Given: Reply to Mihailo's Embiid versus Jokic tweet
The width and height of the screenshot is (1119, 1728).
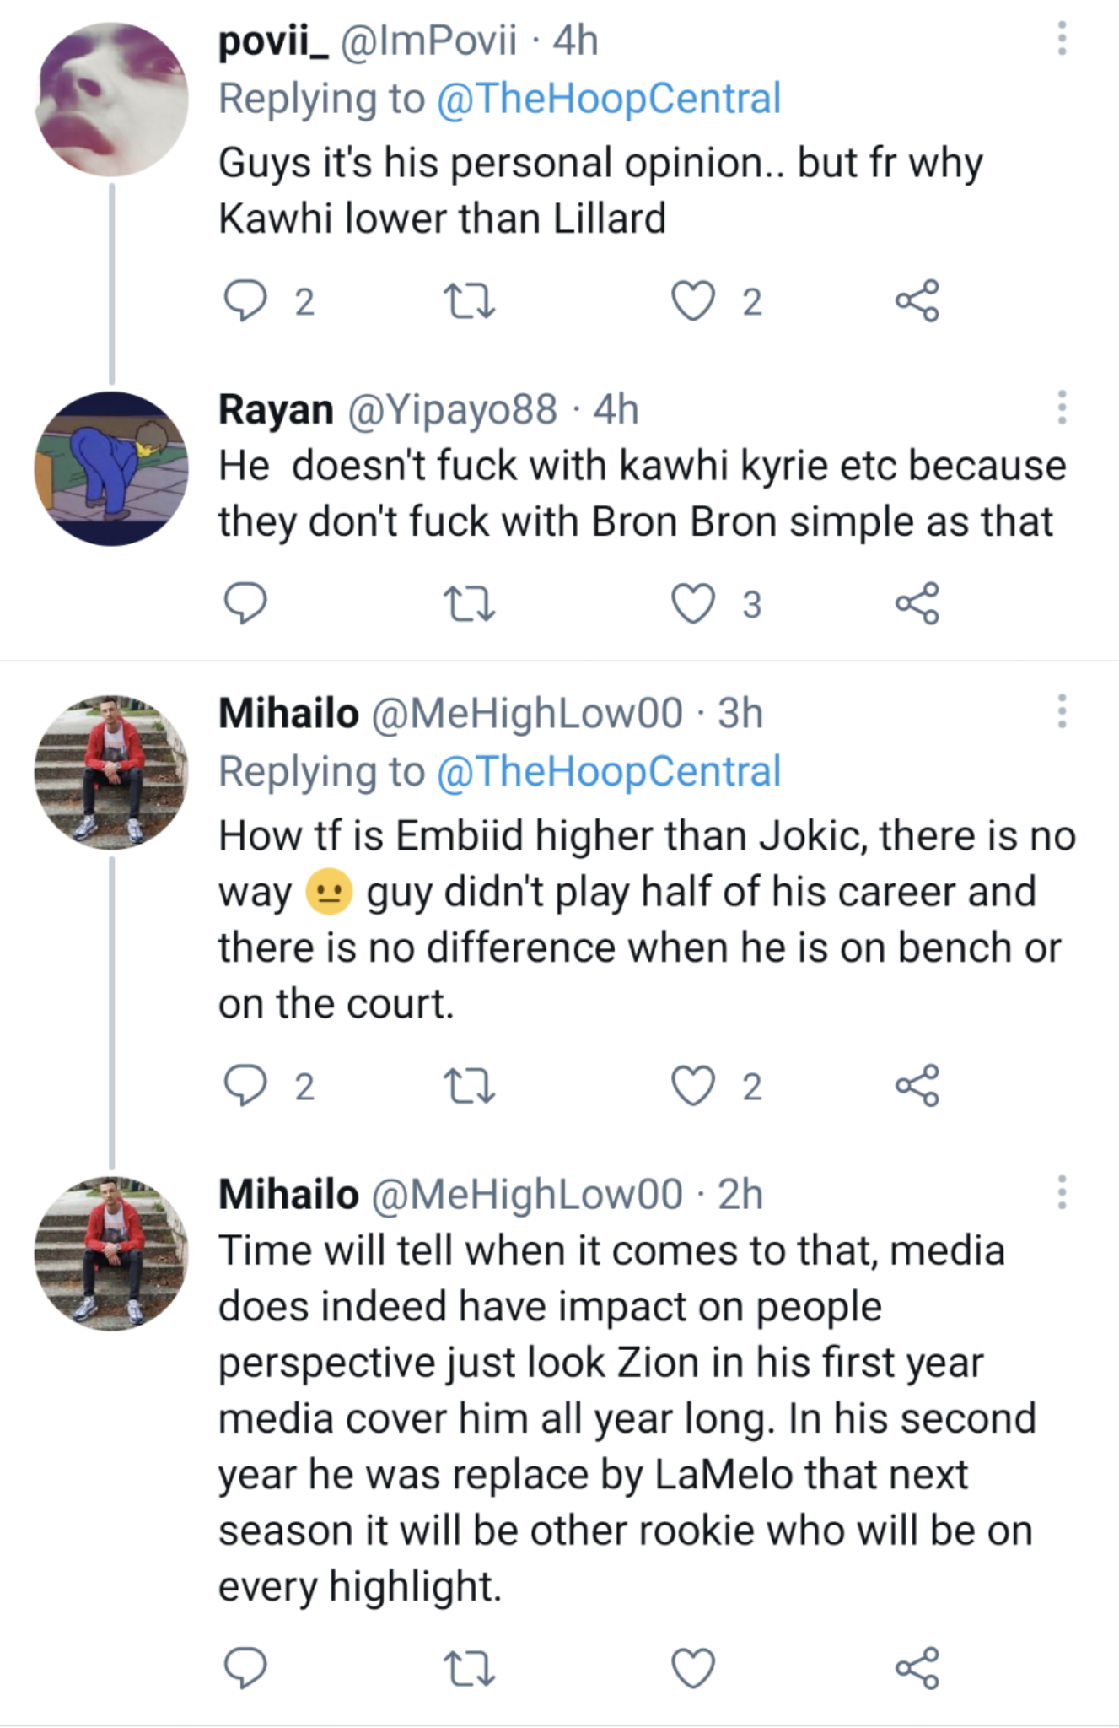Looking at the screenshot, I should [x=245, y=1085].
